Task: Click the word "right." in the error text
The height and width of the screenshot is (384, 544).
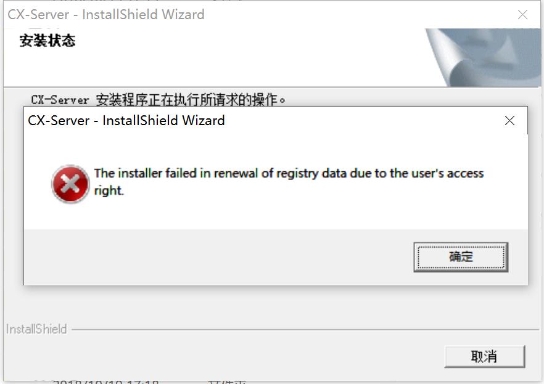Action: point(109,190)
